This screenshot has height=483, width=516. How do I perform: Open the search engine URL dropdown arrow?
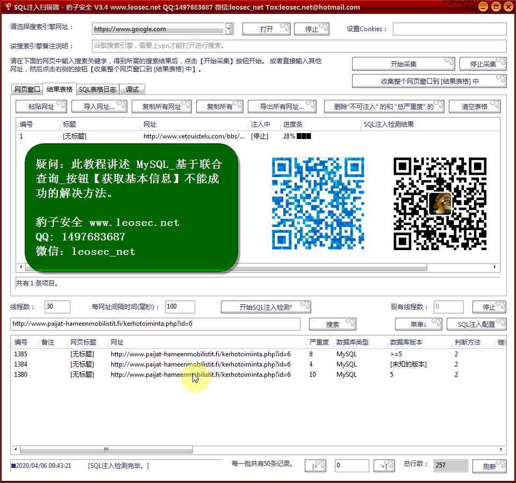tap(230, 29)
